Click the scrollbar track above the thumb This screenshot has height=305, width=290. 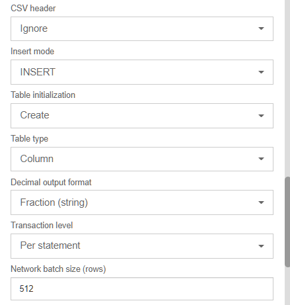[x=287, y=88]
